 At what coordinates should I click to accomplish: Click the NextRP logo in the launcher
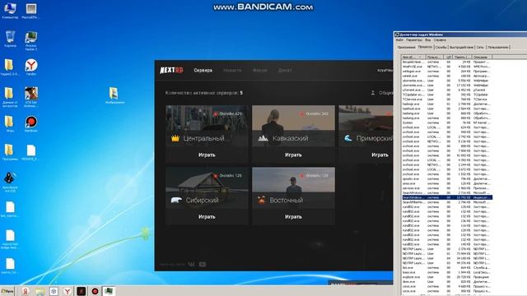(x=171, y=70)
